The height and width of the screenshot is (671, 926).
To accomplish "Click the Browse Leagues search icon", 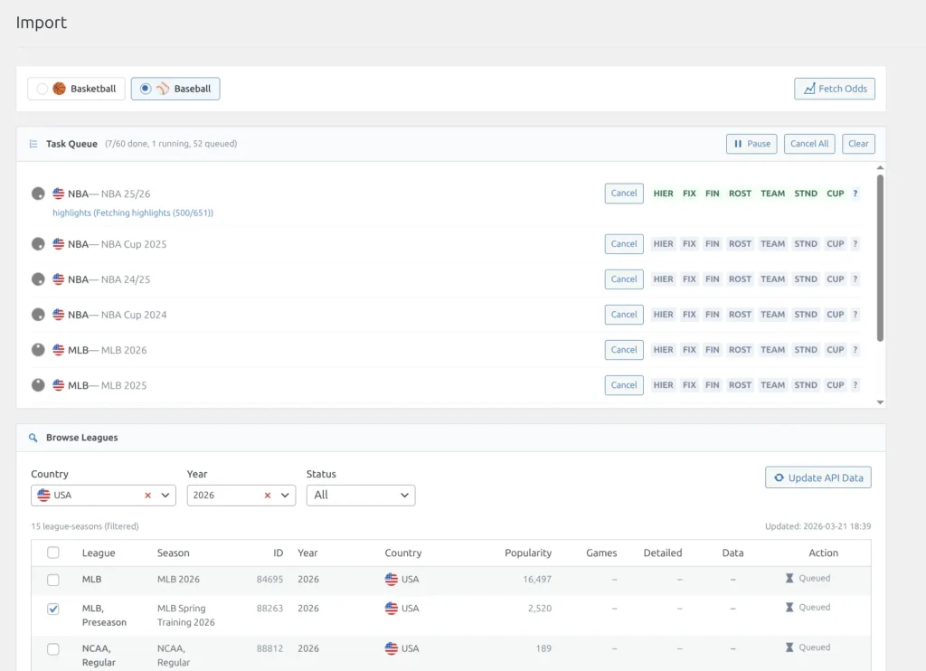I will coord(33,438).
